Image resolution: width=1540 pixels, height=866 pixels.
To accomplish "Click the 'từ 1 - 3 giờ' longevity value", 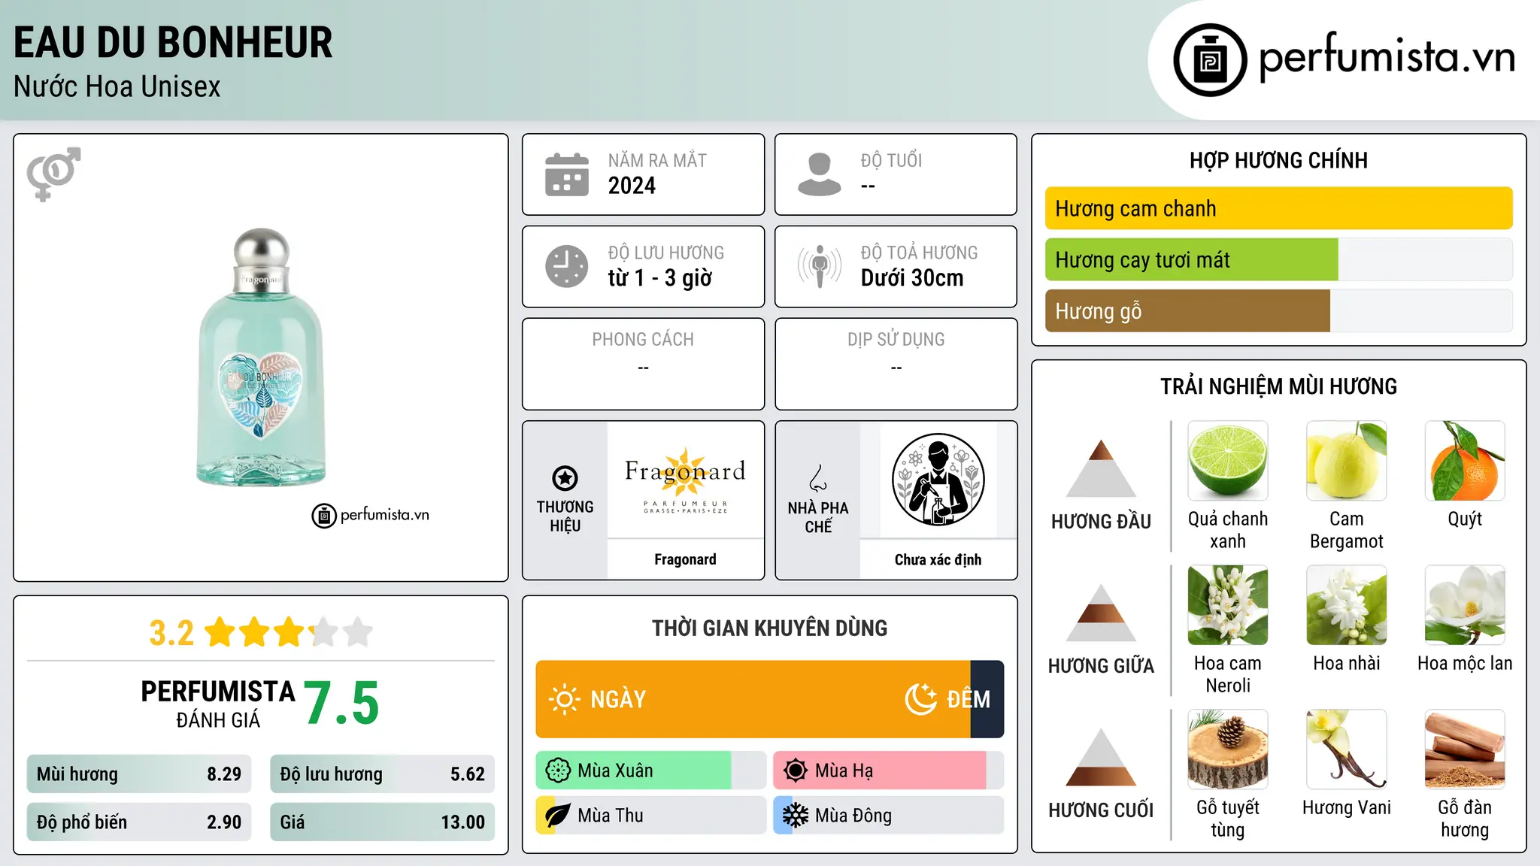I will [x=659, y=278].
